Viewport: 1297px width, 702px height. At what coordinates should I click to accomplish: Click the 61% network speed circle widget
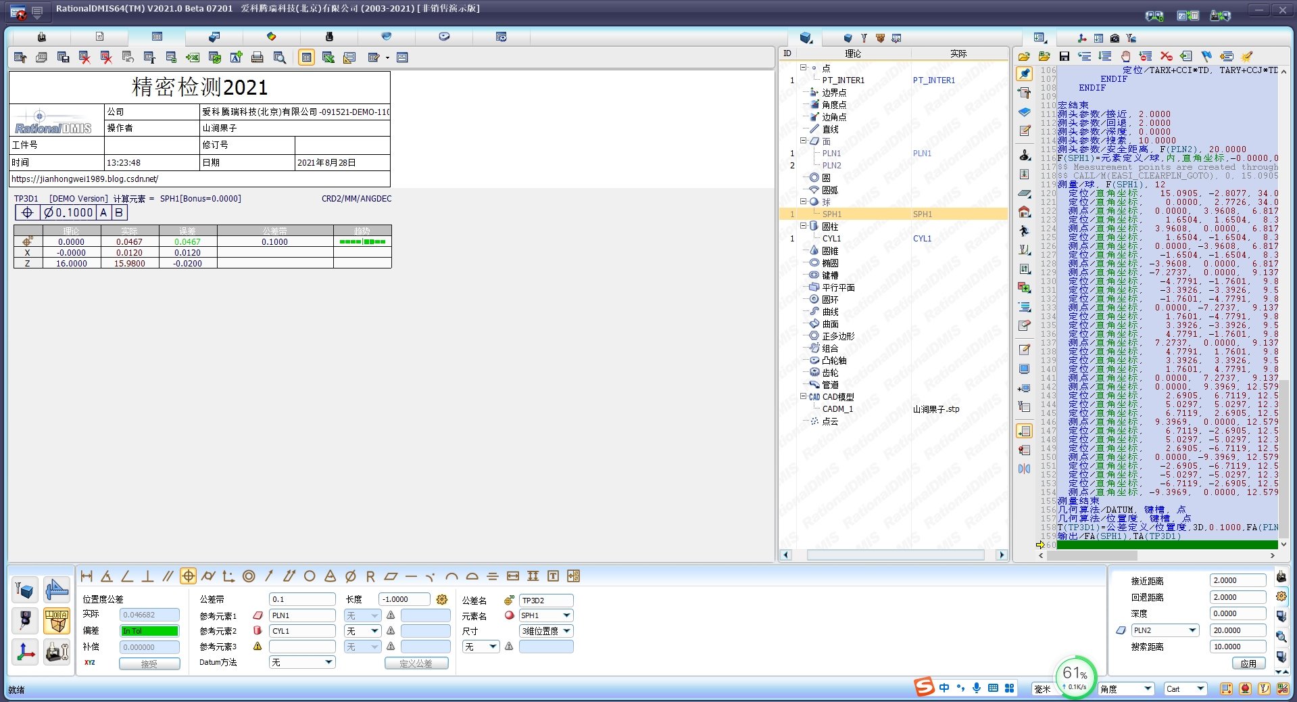pyautogui.click(x=1075, y=676)
